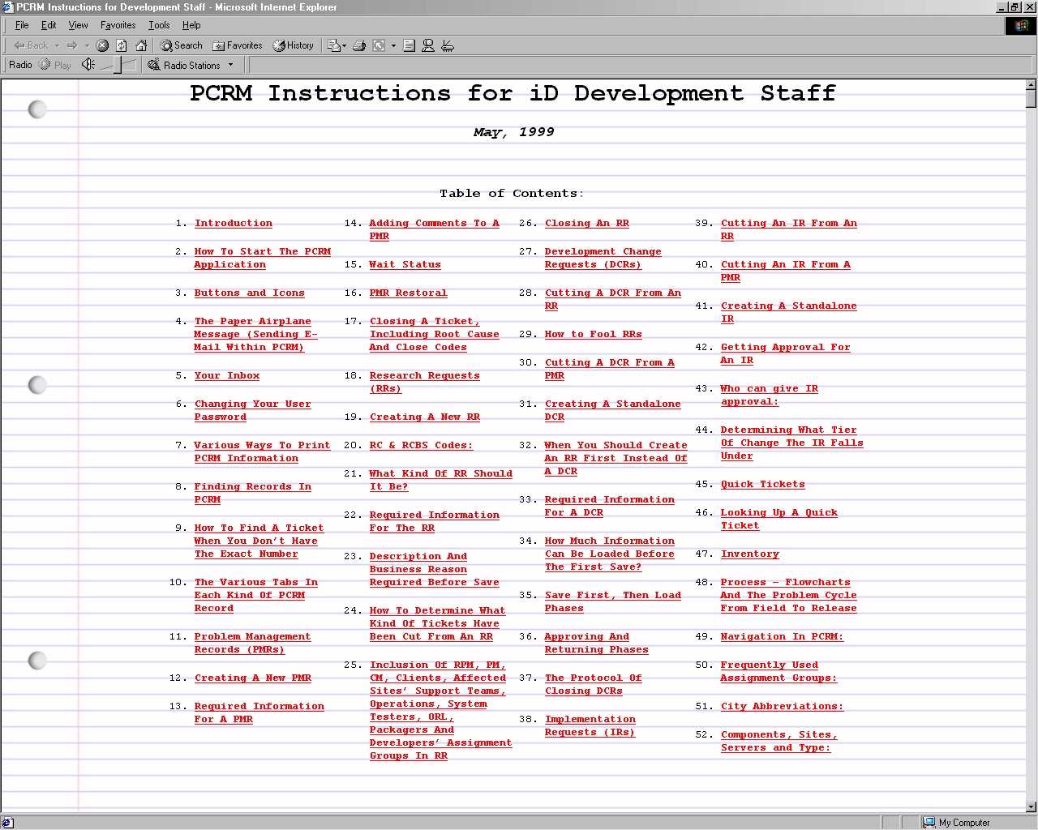The height and width of the screenshot is (830, 1038).
Task: Click the vertical scrollbar down arrow
Action: coord(1031,806)
